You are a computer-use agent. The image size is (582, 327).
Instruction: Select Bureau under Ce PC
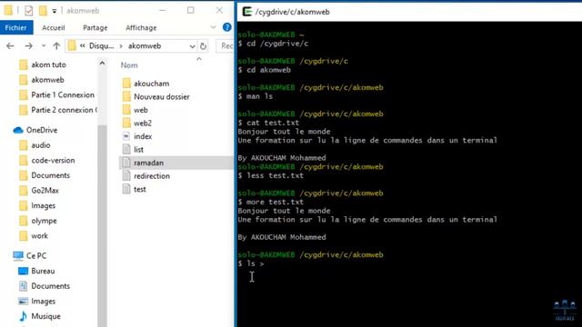pyautogui.click(x=43, y=271)
